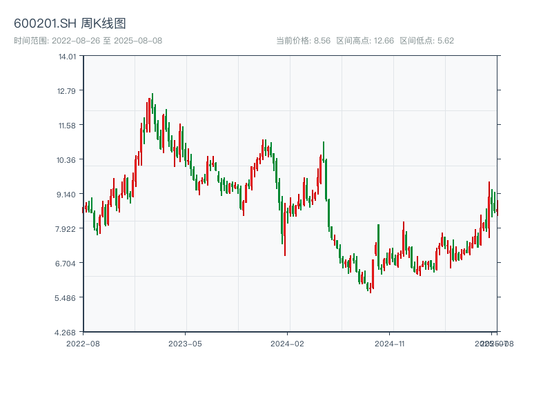This screenshot has width=552, height=414.
Task: Select the 2023-05 date axis label
Action: click(x=185, y=343)
